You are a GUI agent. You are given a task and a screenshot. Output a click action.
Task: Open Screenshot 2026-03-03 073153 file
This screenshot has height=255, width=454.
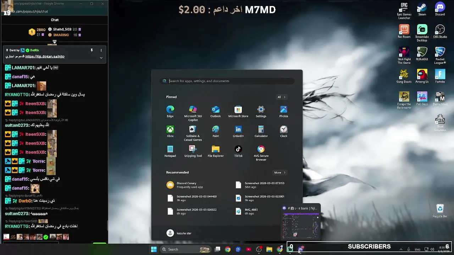coord(261,185)
